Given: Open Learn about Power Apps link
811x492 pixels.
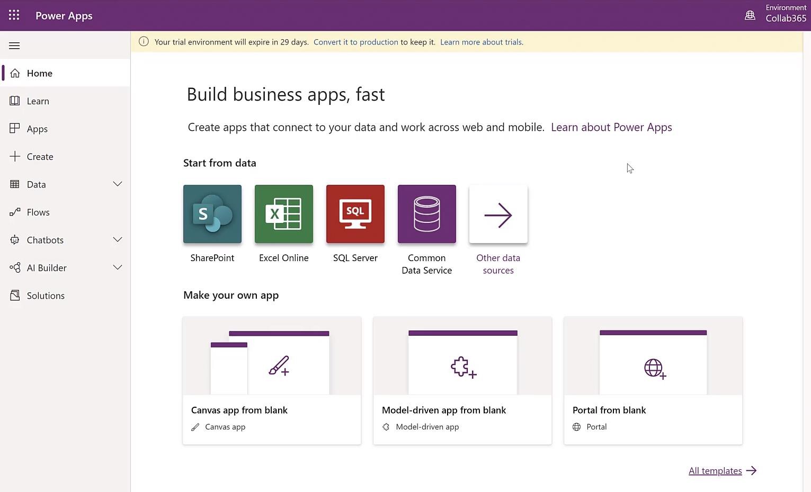Looking at the screenshot, I should 611,127.
